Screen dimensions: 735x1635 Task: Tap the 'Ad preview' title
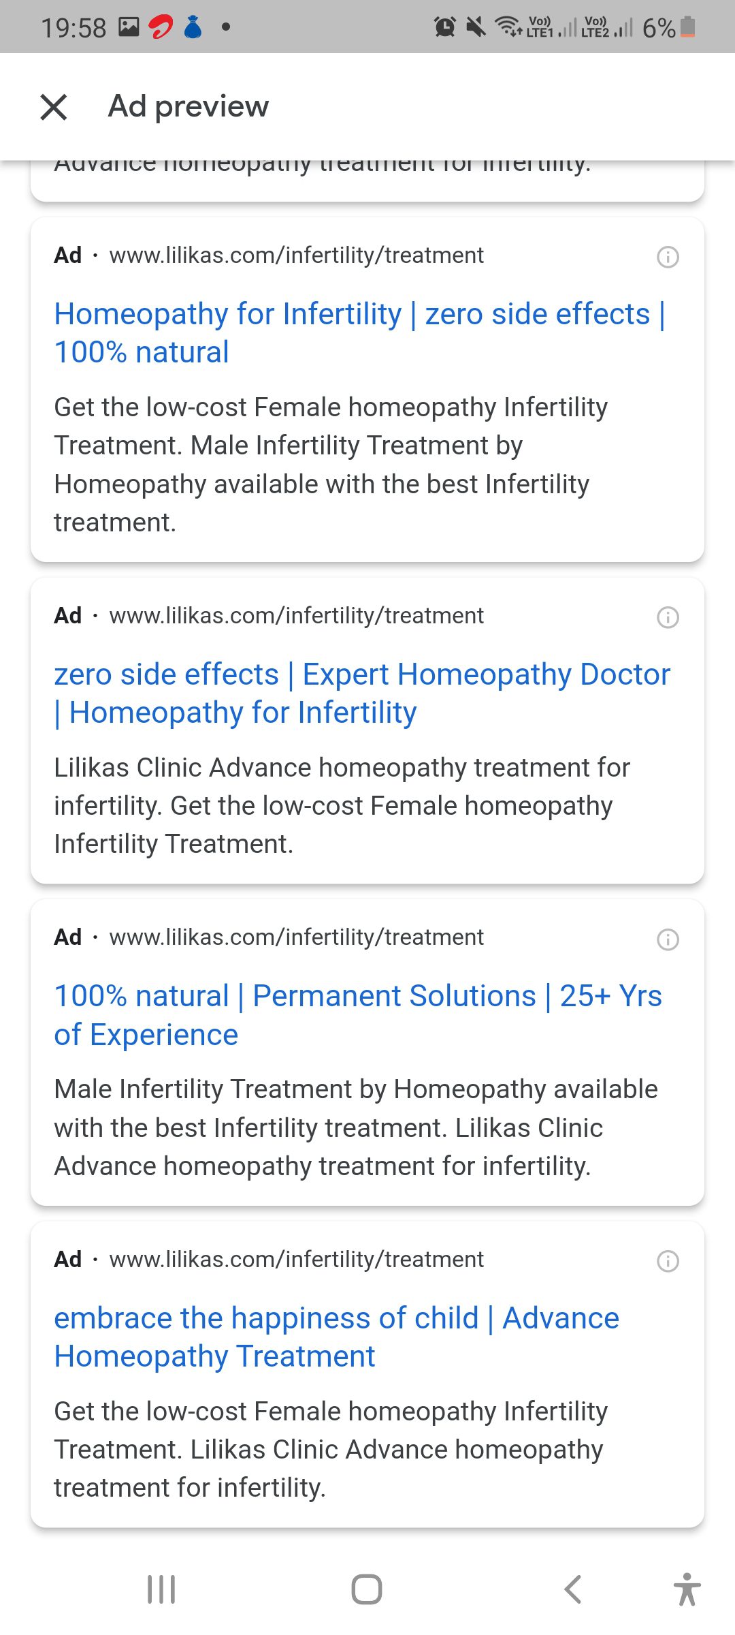tap(189, 106)
